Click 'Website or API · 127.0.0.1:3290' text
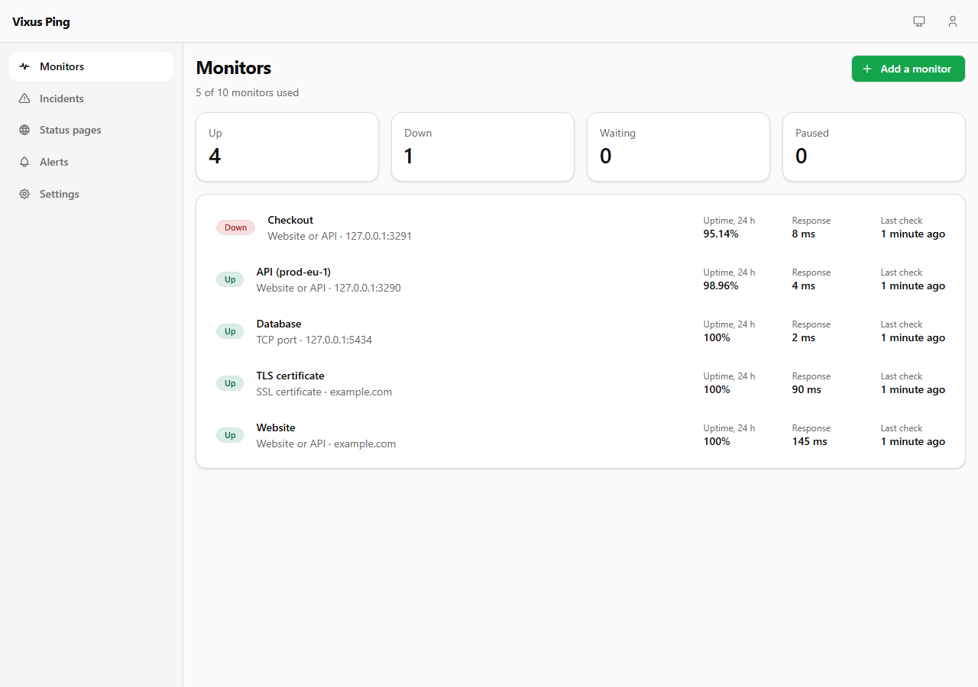The width and height of the screenshot is (978, 687). click(x=329, y=288)
